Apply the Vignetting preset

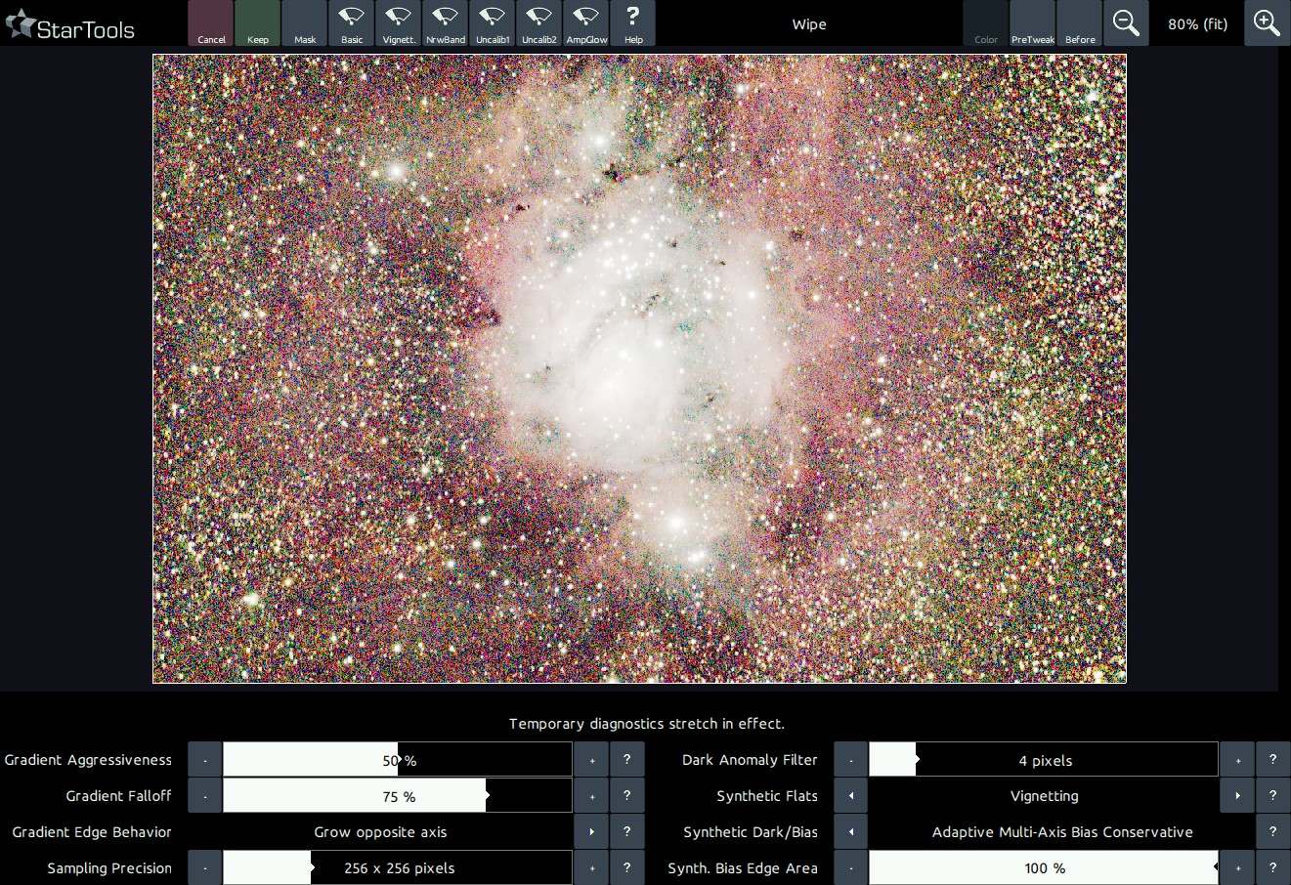point(398,23)
